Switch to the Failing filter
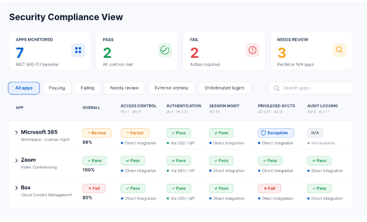The height and width of the screenshot is (222, 367). point(88,88)
